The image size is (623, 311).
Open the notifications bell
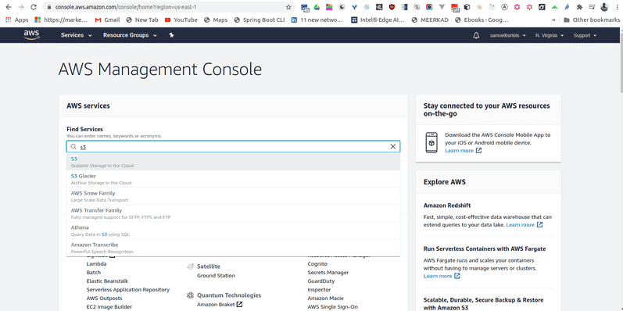pos(476,35)
